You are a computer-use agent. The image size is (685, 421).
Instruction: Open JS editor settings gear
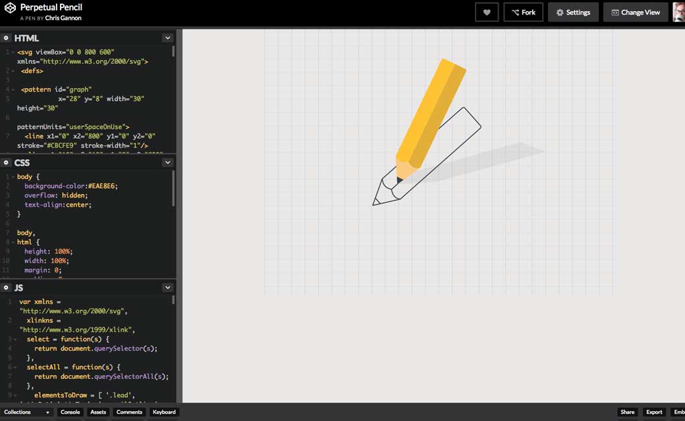coord(6,287)
